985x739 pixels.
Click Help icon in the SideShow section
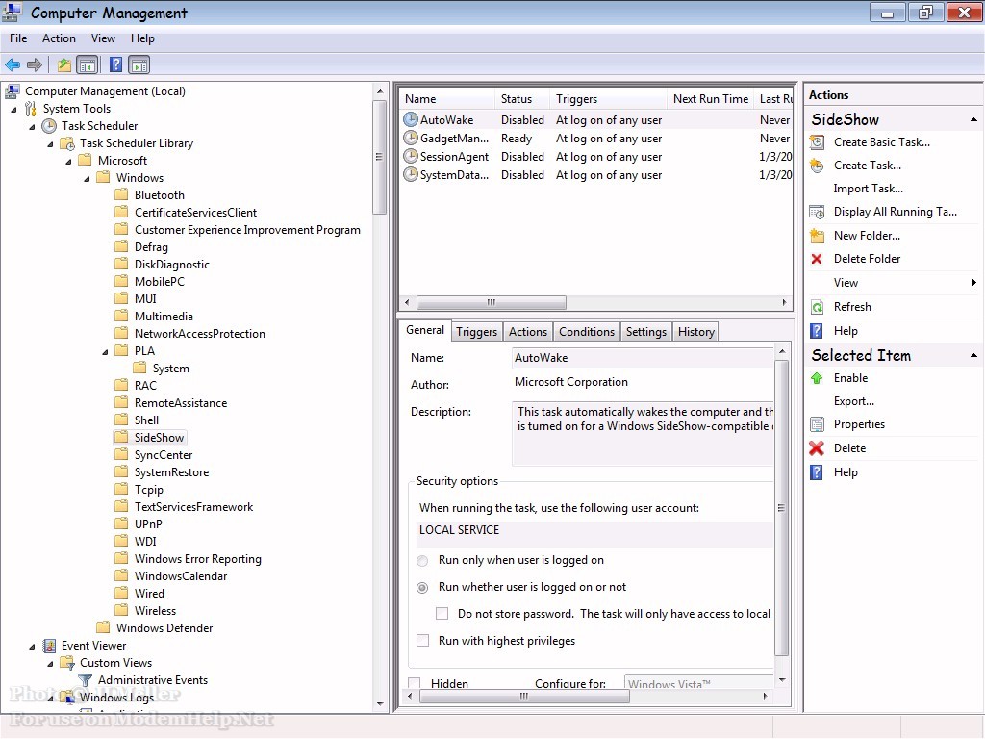[817, 331]
